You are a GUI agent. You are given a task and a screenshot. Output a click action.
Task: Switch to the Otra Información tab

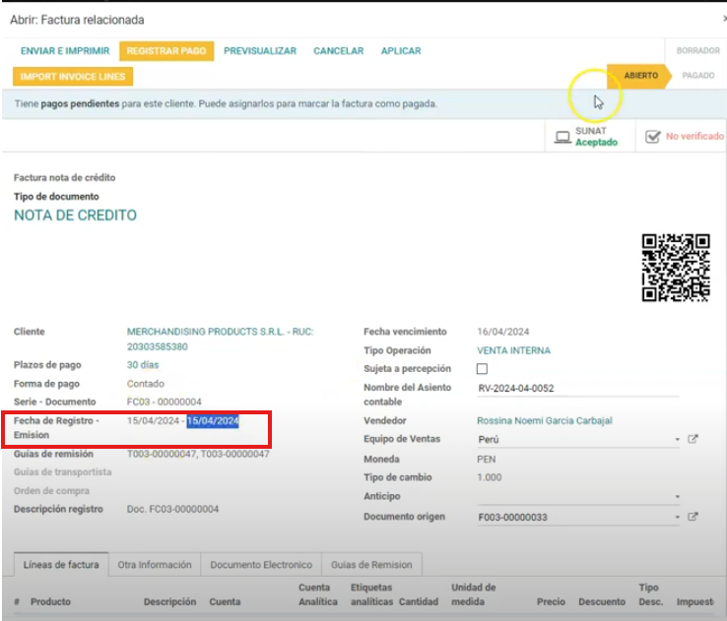point(155,565)
